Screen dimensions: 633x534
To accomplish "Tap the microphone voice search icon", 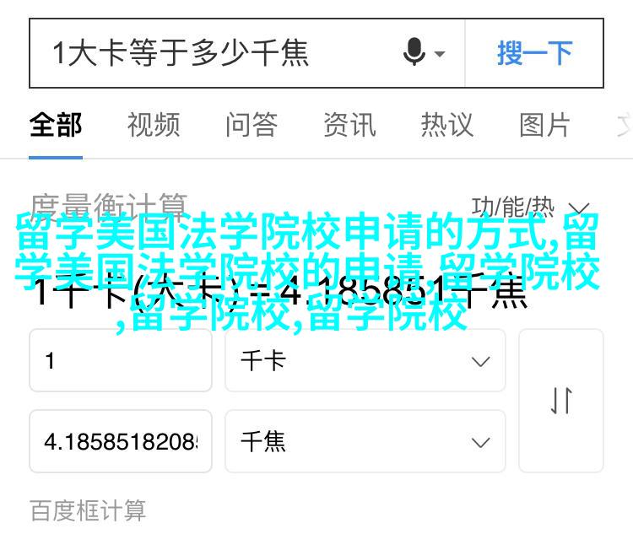I will click(x=414, y=52).
